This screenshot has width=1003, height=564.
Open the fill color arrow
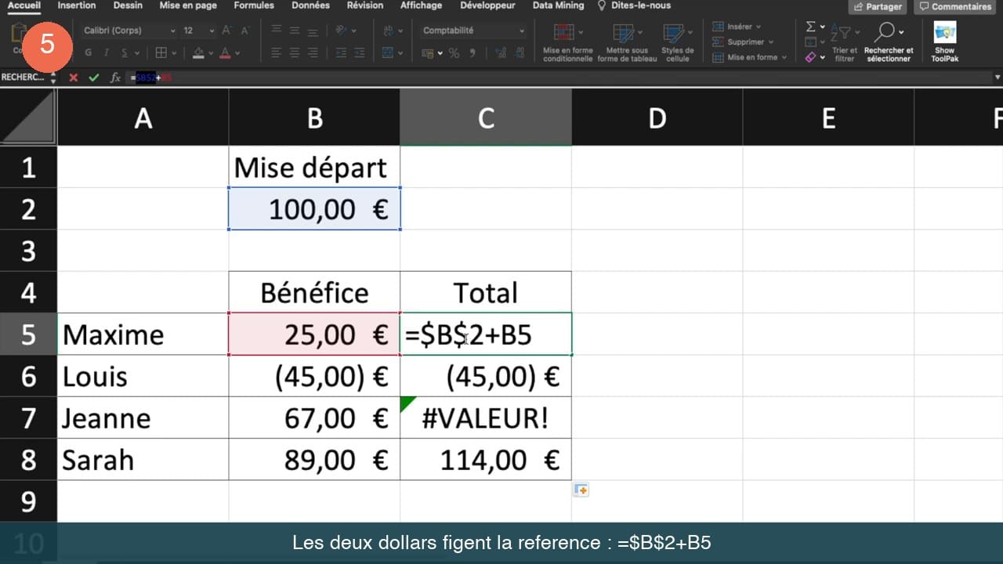pos(212,53)
